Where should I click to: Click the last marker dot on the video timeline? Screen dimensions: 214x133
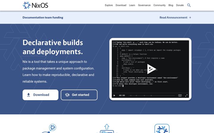(151, 95)
